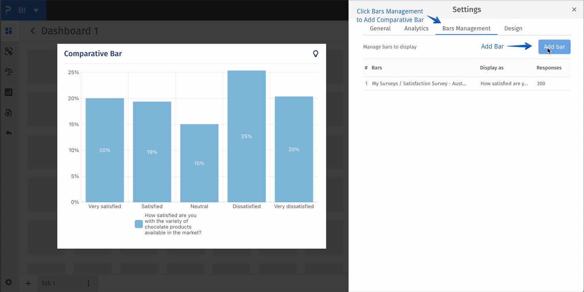Click the back arrow icon in sidebar
Viewport: 584px width, 292px height.
click(9, 133)
